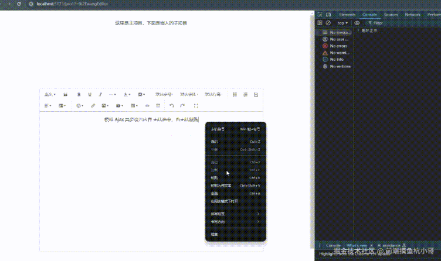Open the What's new drawer tab

coord(357,246)
